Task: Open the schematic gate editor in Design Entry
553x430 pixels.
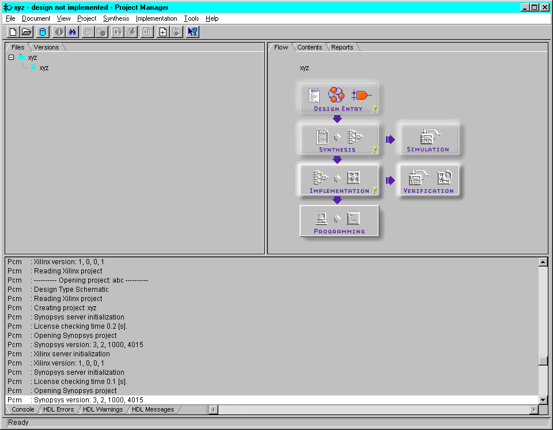Action: pyautogui.click(x=361, y=95)
